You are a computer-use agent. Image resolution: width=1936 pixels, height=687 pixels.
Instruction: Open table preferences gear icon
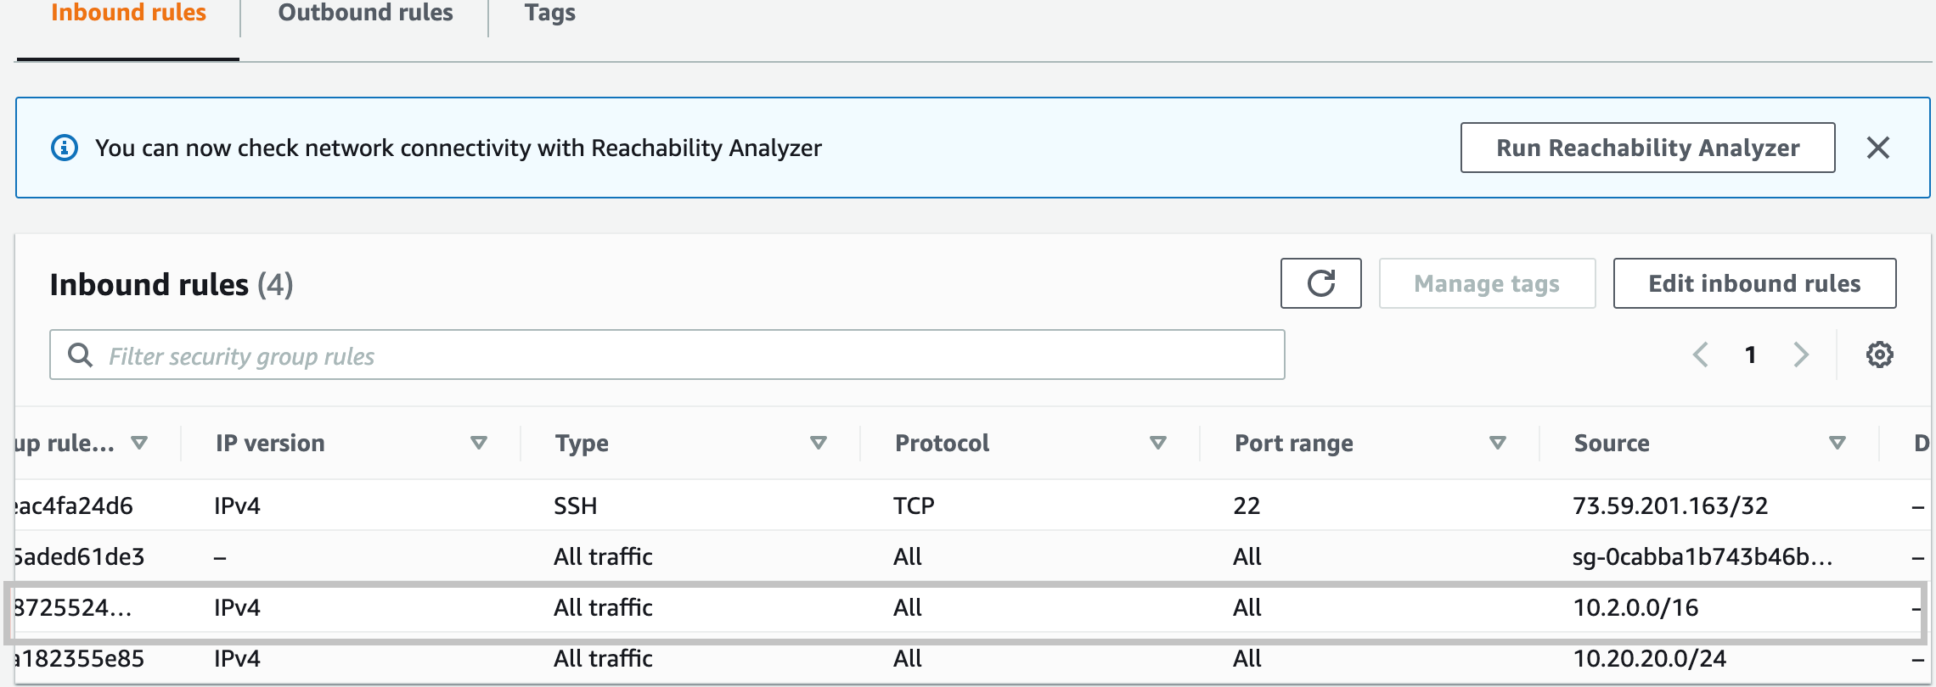tap(1879, 355)
